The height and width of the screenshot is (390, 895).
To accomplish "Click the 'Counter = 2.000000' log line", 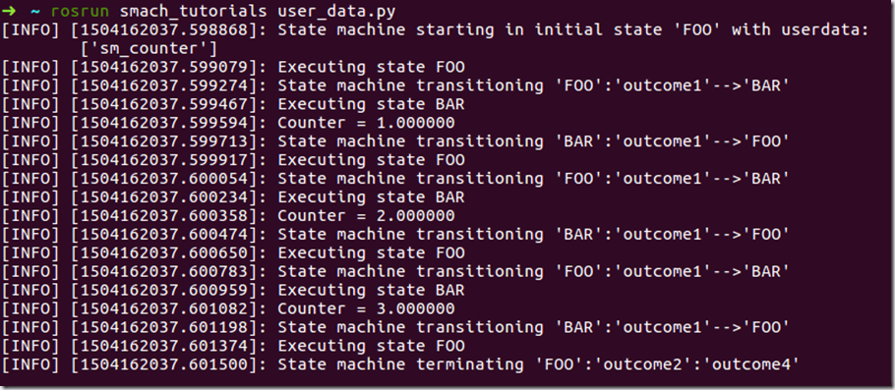I will coord(366,216).
